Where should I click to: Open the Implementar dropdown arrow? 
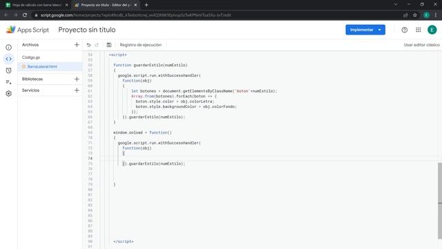click(380, 30)
